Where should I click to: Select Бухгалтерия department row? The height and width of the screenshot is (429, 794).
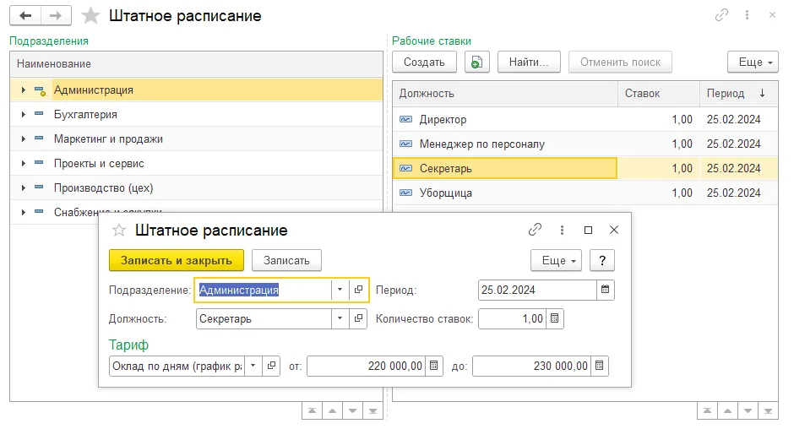[x=197, y=115]
